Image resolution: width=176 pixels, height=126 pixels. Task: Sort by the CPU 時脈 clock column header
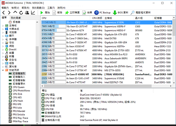point(97,18)
